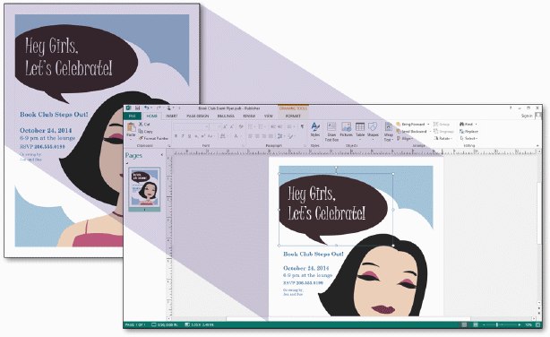Toggle Superscript formatting
Image resolution: width=550 pixels, height=337 pixels.
[x=203, y=136]
